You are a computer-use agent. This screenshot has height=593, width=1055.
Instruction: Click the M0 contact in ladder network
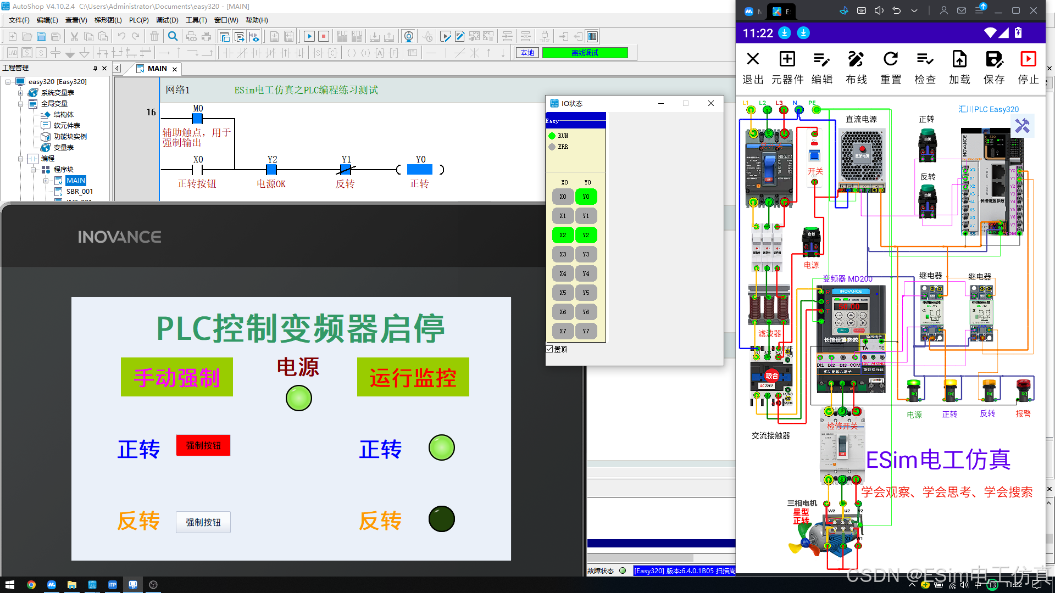[198, 118]
